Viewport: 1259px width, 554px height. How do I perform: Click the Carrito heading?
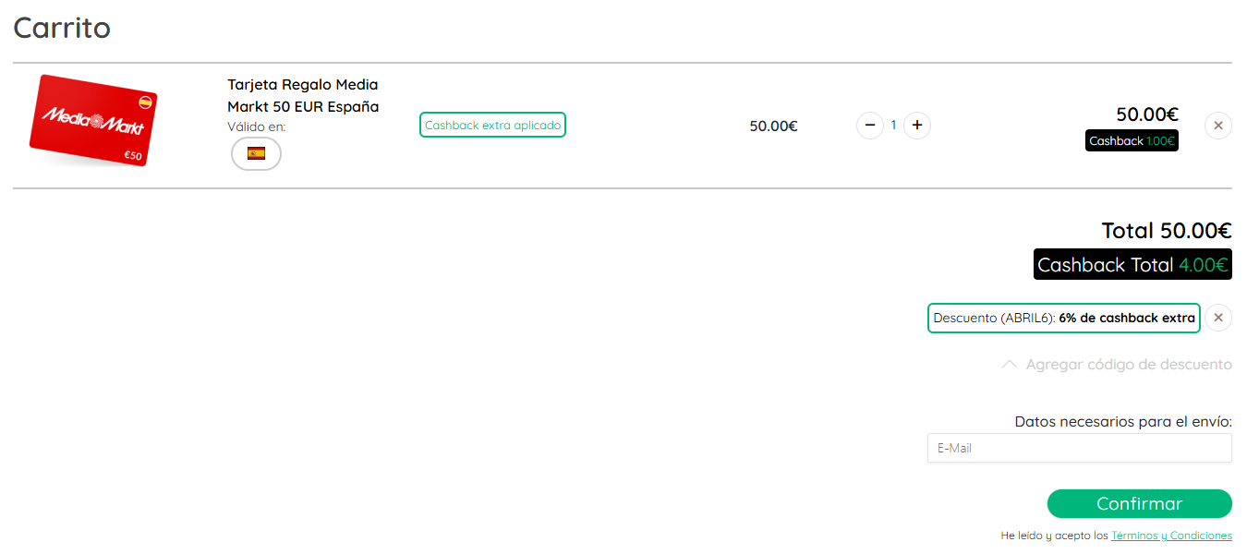[x=62, y=28]
